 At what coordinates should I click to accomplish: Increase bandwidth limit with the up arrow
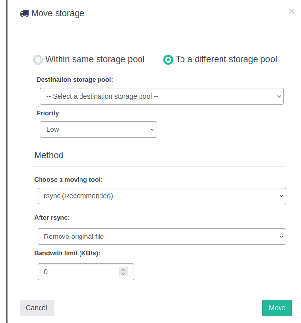(x=124, y=269)
